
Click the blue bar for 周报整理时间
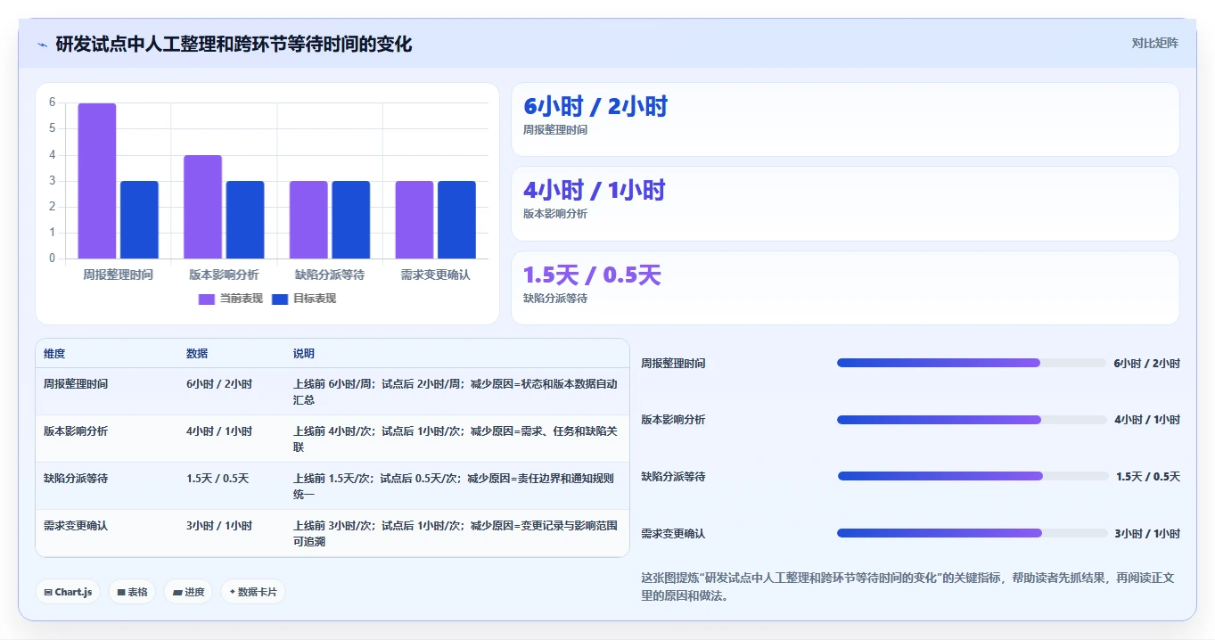(139, 220)
